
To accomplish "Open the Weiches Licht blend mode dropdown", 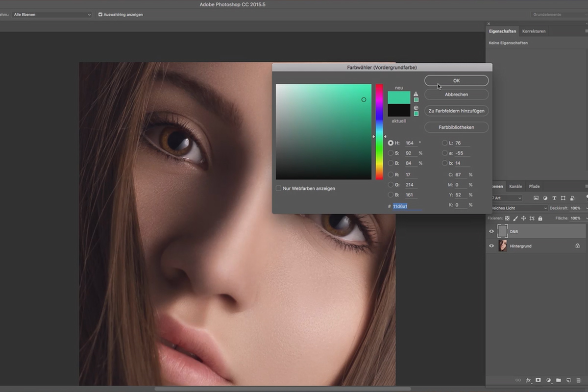I will pyautogui.click(x=517, y=208).
